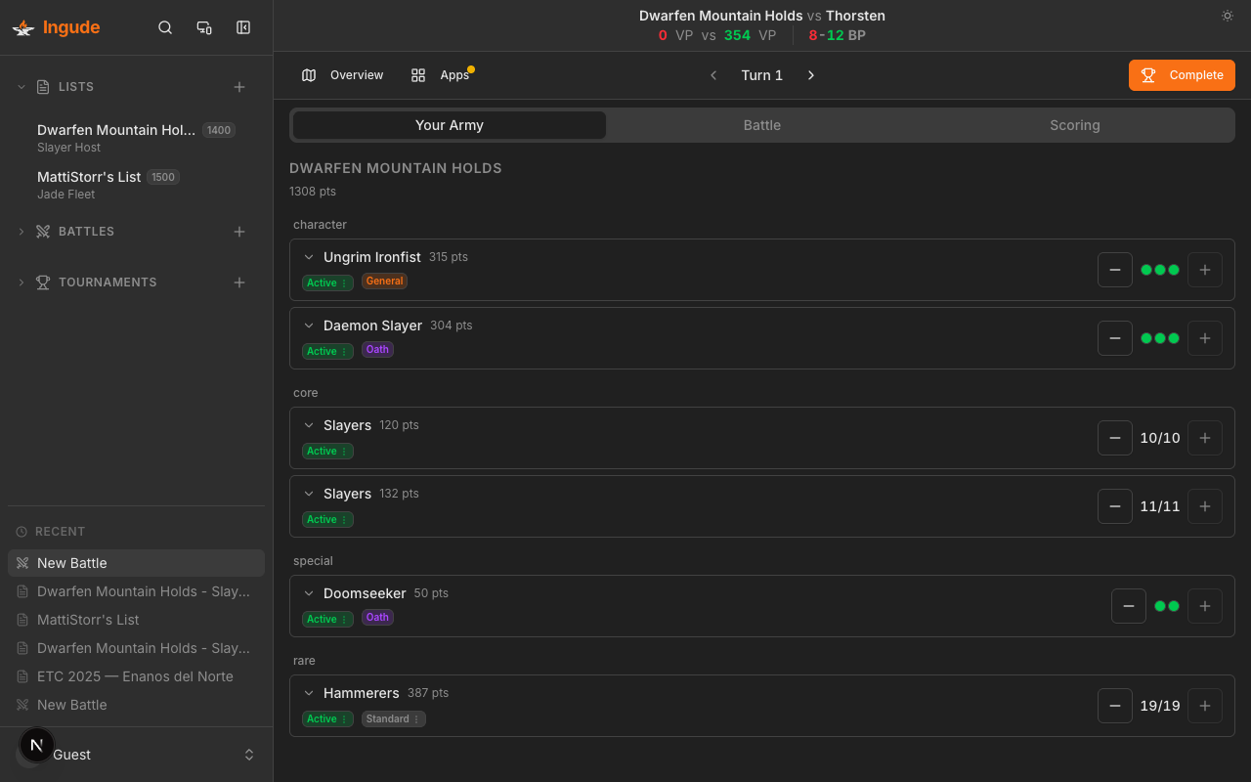Advance to the next turn arrow

(x=811, y=74)
